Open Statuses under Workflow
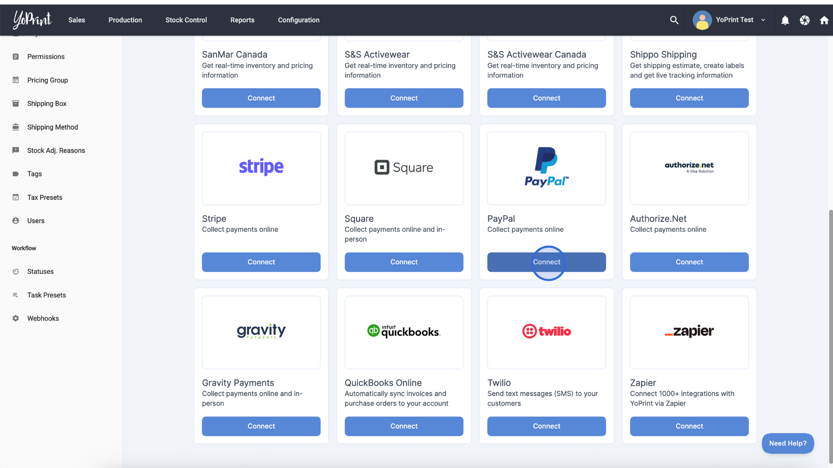The image size is (833, 468). (x=40, y=271)
